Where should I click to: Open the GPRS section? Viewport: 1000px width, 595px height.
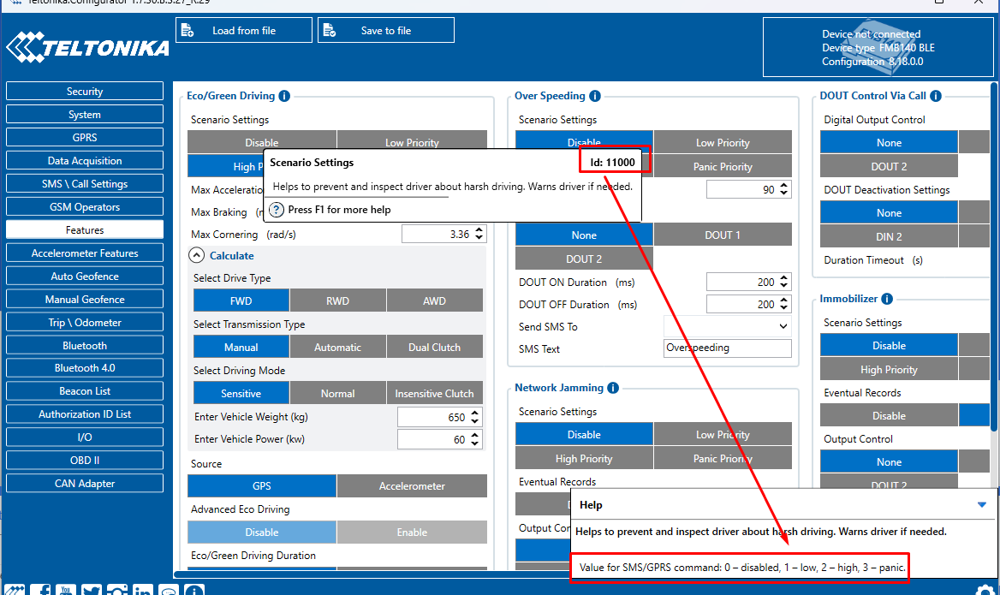[x=85, y=137]
